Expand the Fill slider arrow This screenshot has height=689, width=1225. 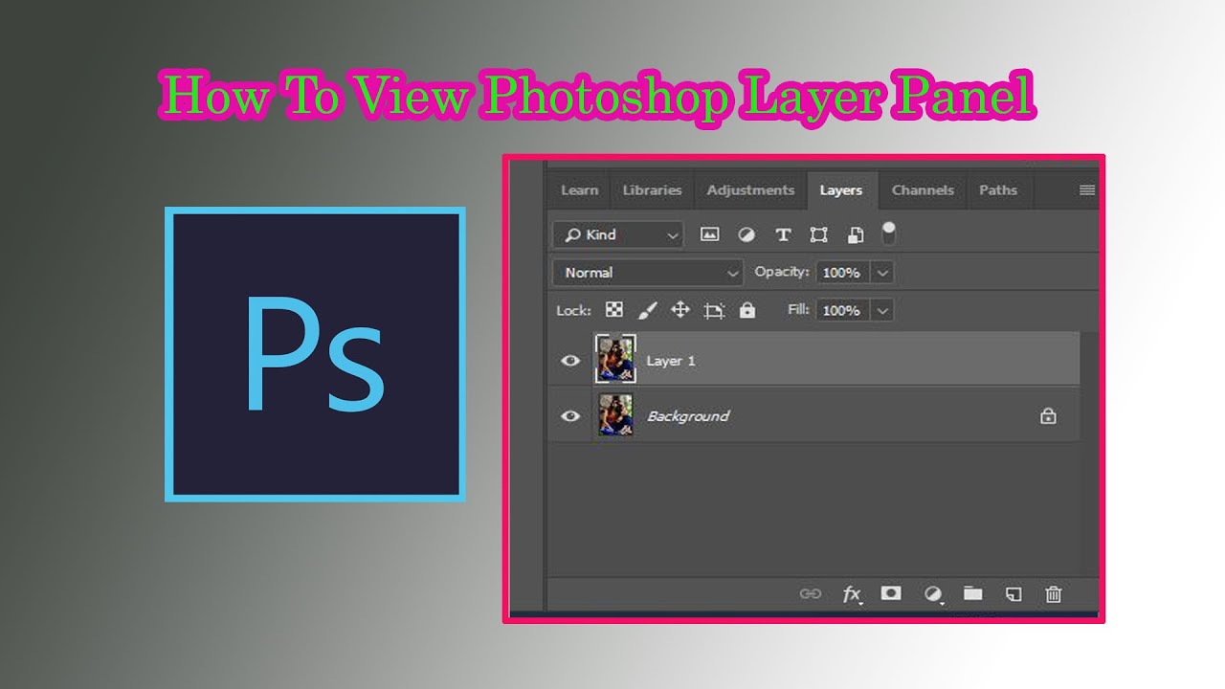click(x=883, y=310)
